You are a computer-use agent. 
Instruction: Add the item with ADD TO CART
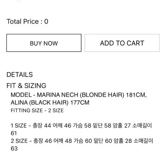click(x=122, y=43)
